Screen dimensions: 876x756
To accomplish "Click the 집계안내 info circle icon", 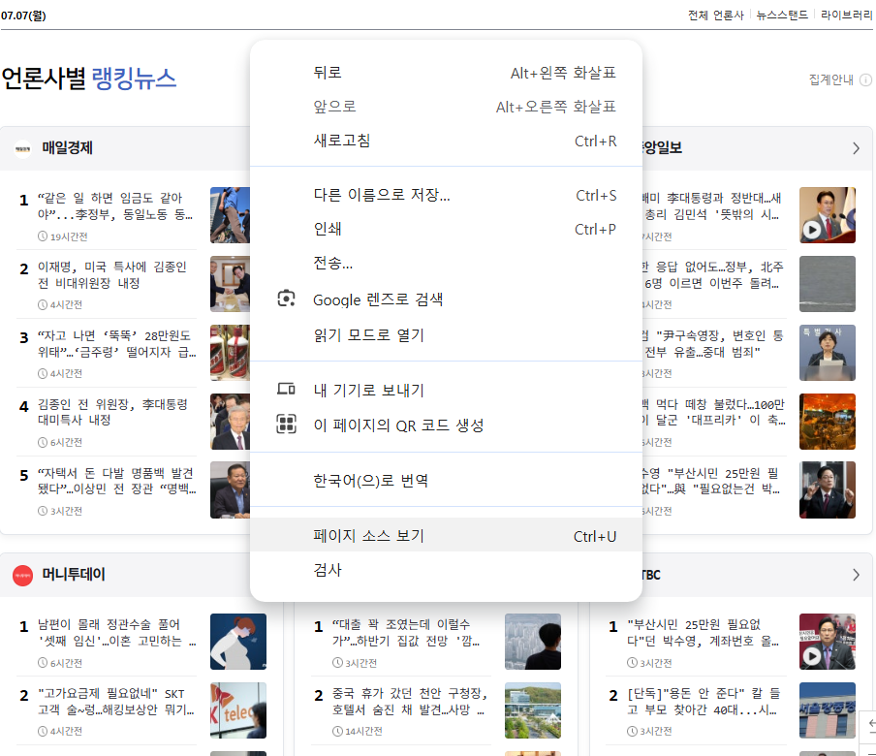I will point(865,79).
